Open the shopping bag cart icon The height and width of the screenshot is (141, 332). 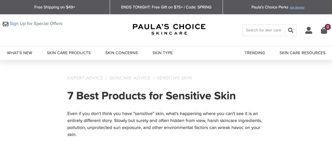(324, 31)
